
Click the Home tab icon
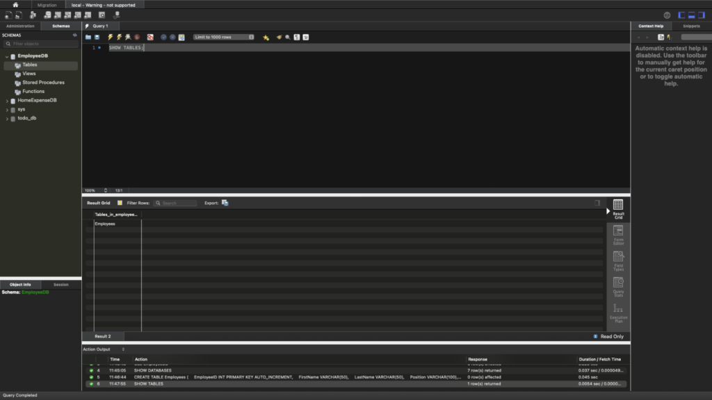15,5
